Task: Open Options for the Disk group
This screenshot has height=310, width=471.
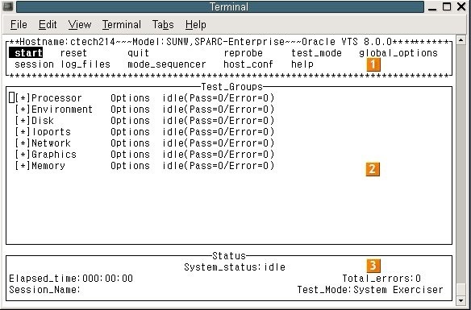Action: click(130, 121)
